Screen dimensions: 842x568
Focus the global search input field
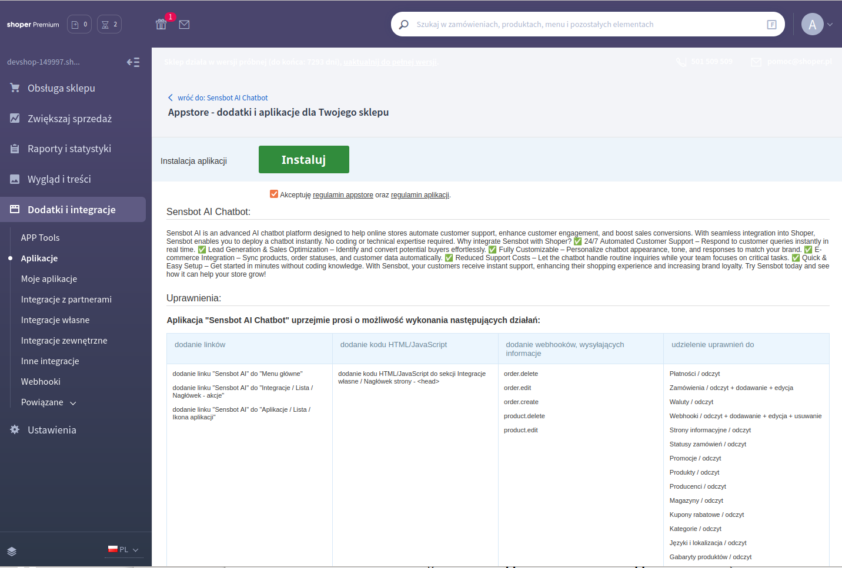[x=588, y=25]
